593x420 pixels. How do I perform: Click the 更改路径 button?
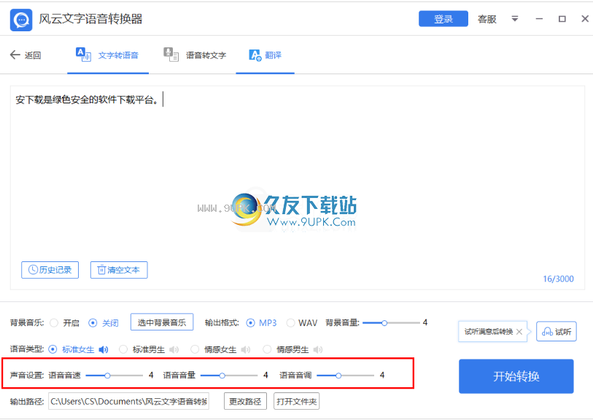click(245, 402)
